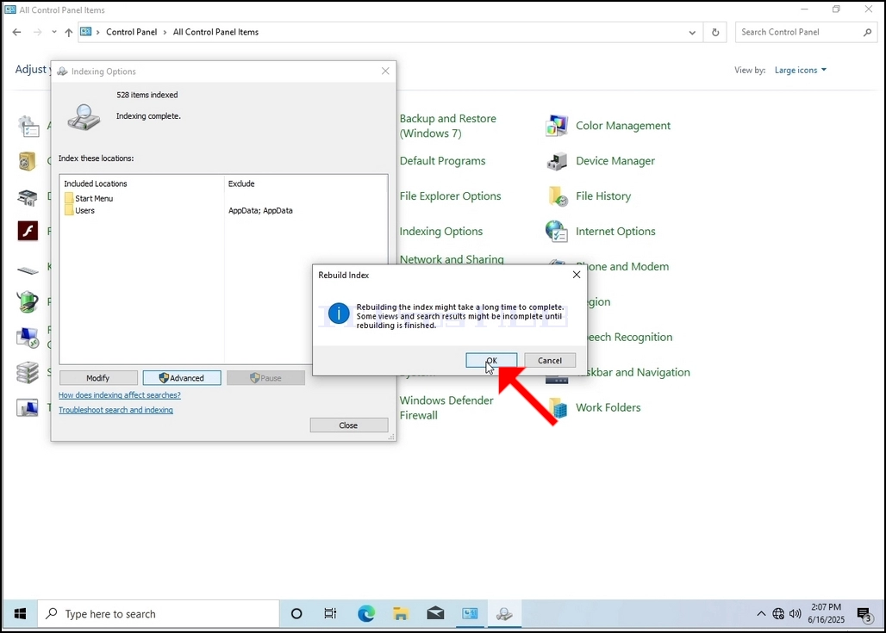Image resolution: width=886 pixels, height=633 pixels.
Task: Open the 'View by: Large icons' dropdown
Action: click(x=800, y=70)
